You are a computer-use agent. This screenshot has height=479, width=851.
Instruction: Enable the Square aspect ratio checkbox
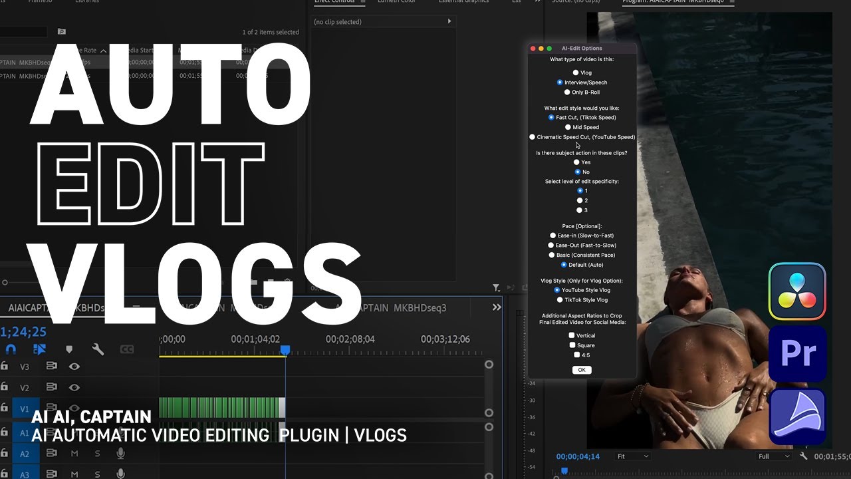(572, 345)
